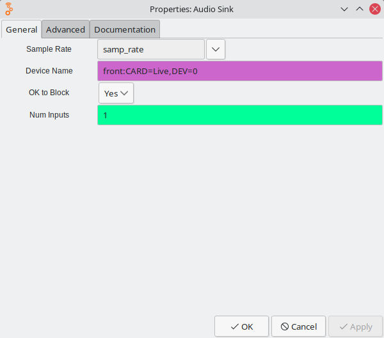This screenshot has width=384, height=338.
Task: Click the Num Inputs label
Action: [x=49, y=115]
